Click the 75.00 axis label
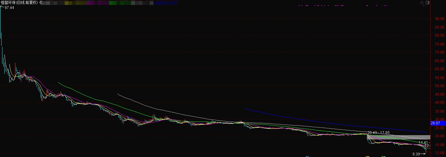The width and height of the screenshot is (446, 157). [x=439, y=44]
